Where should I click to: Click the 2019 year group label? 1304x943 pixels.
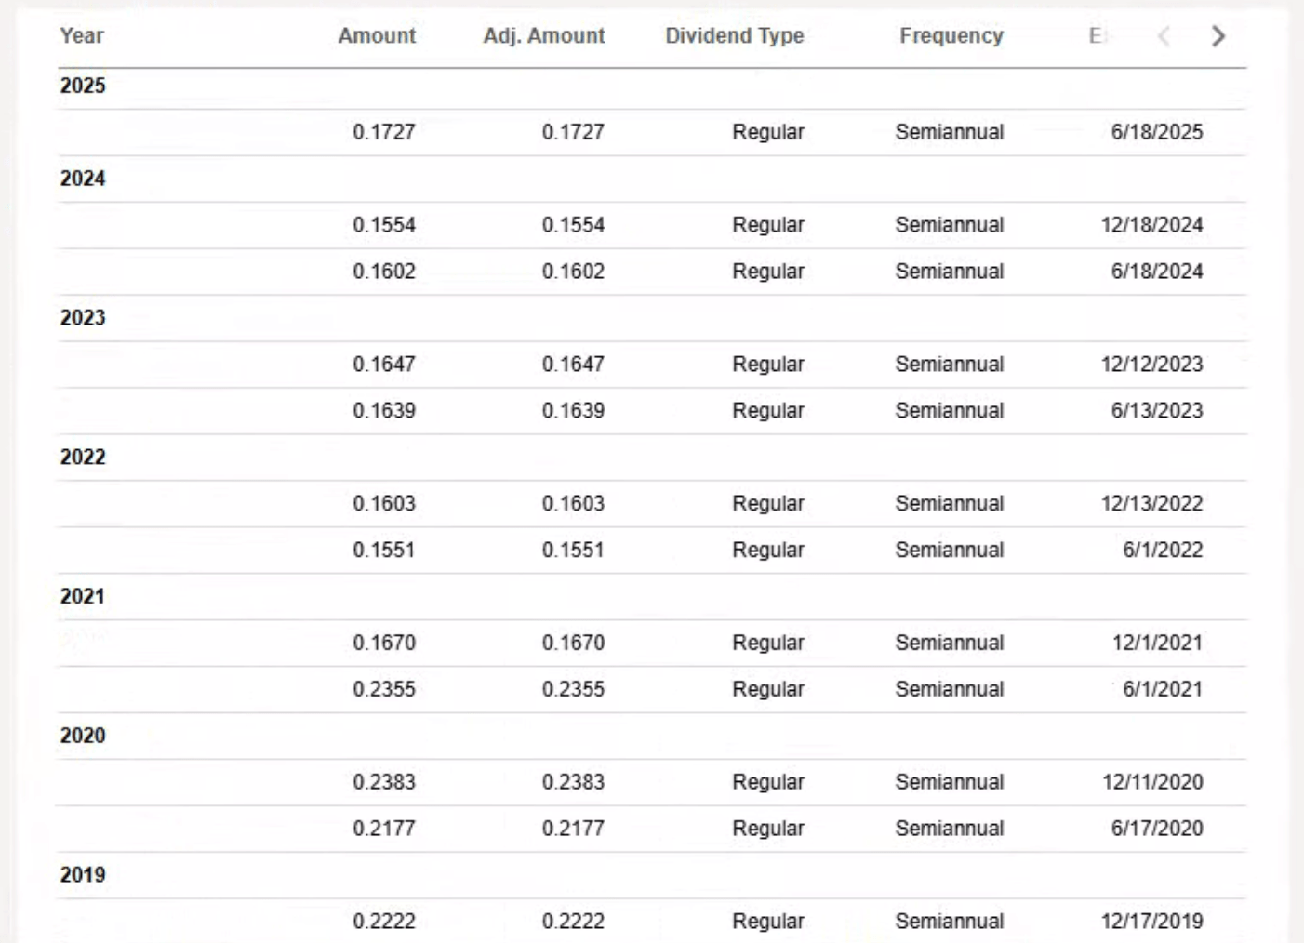pos(83,875)
